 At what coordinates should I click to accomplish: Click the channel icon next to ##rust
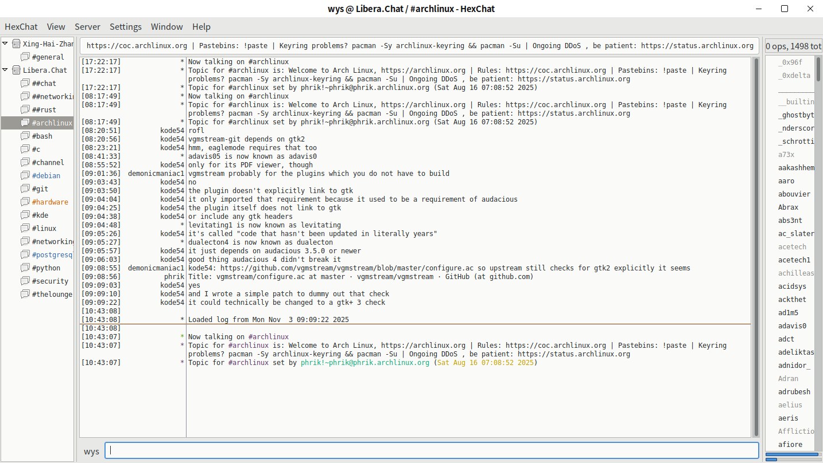point(25,109)
